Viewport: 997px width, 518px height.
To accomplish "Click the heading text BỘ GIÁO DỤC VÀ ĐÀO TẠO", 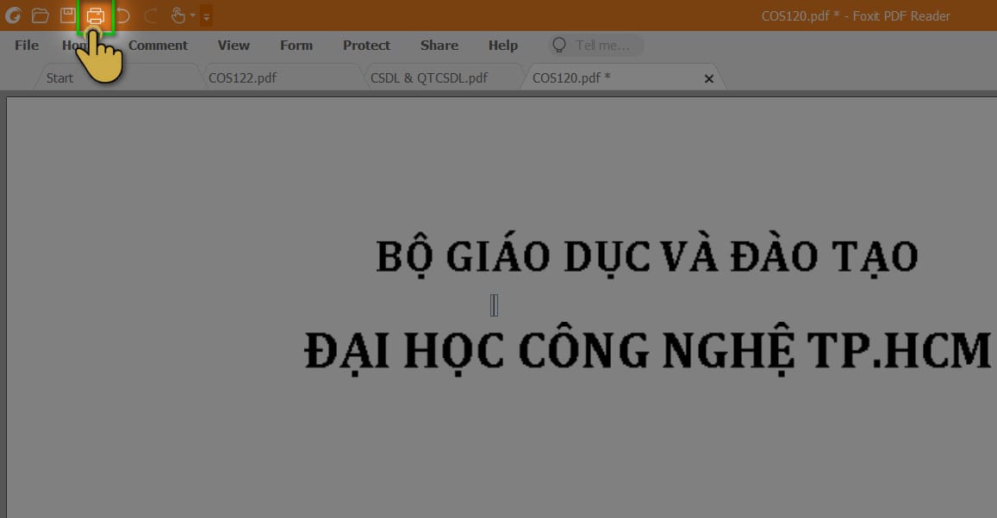I will [x=646, y=257].
